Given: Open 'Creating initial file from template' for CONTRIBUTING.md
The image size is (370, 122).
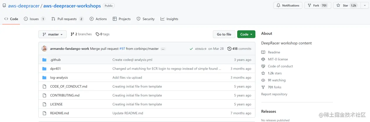Looking at the screenshot, I should click(137, 95).
